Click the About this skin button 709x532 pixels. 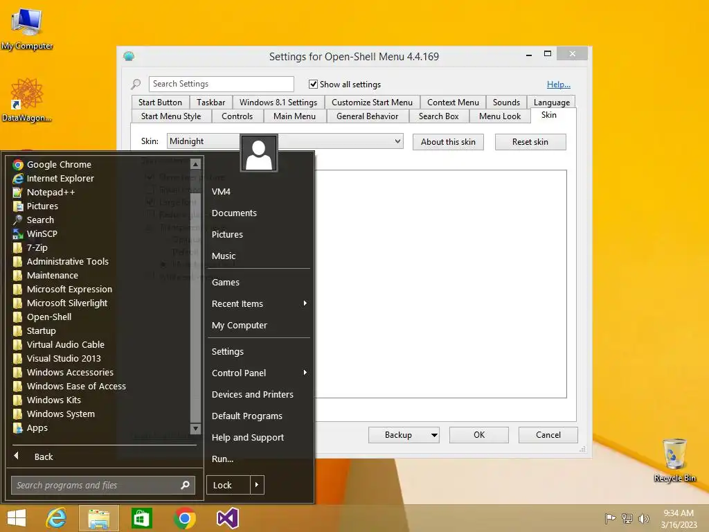coord(448,142)
